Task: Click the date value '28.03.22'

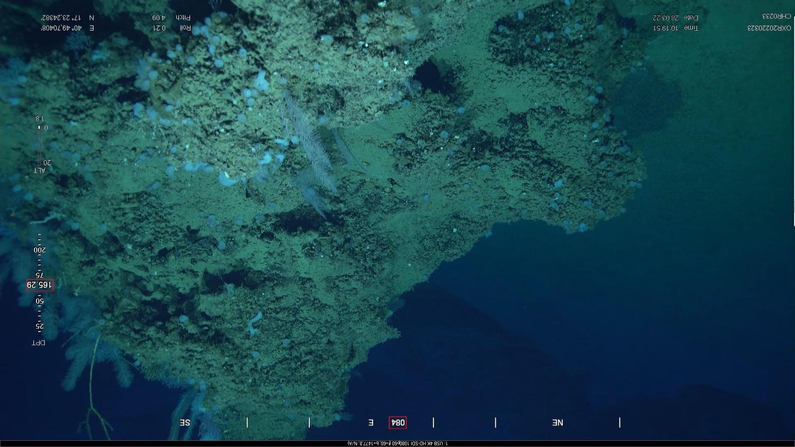Action: [665, 18]
